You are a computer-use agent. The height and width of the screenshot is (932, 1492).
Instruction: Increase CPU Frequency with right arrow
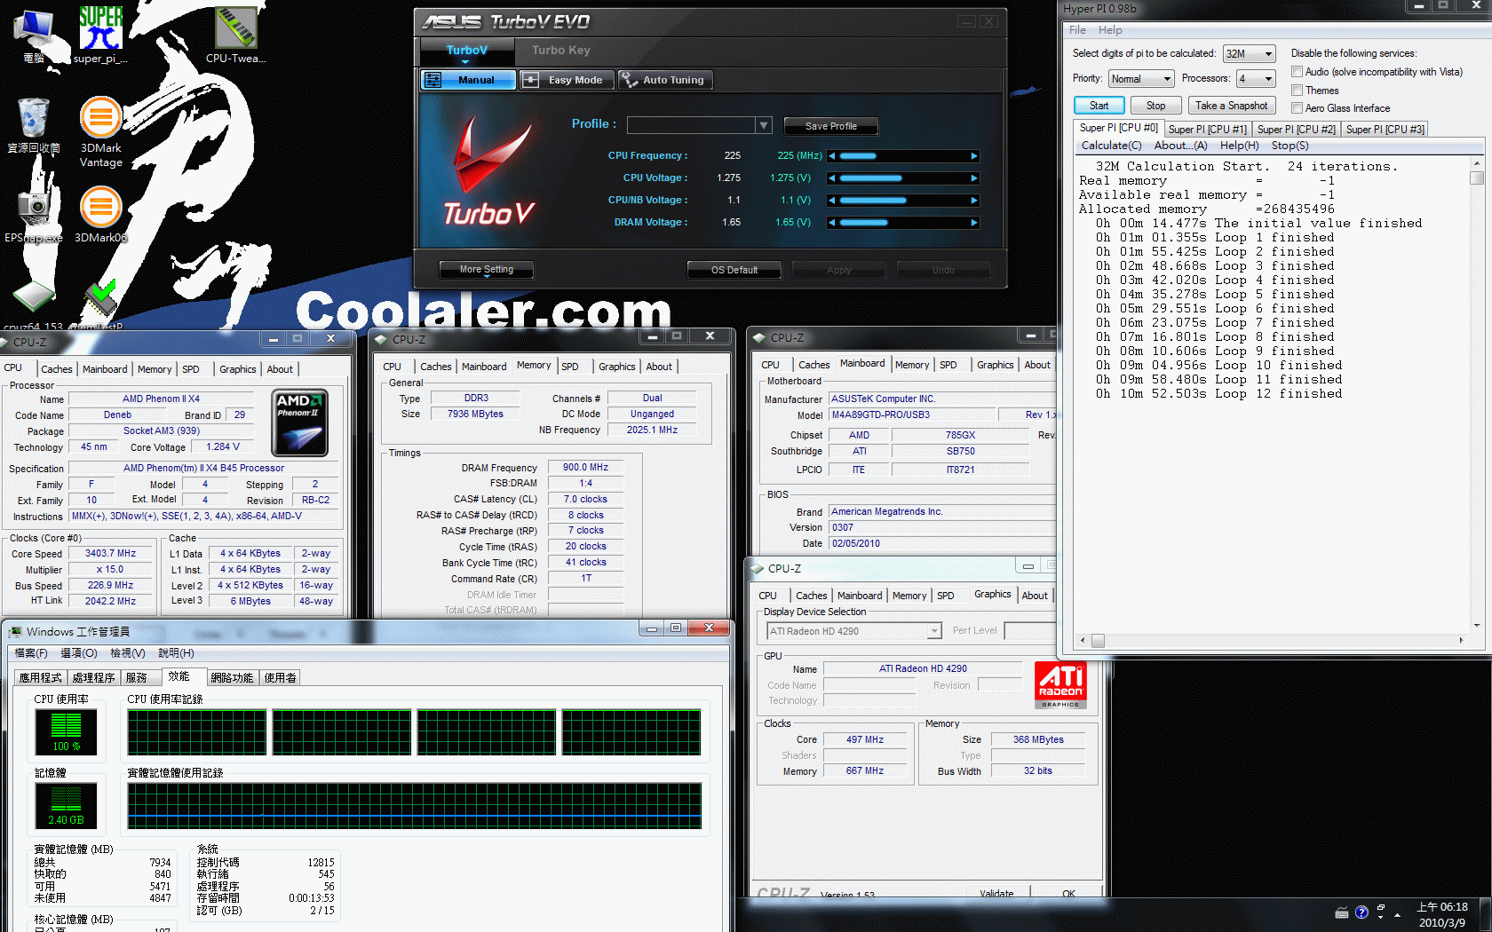[974, 156]
